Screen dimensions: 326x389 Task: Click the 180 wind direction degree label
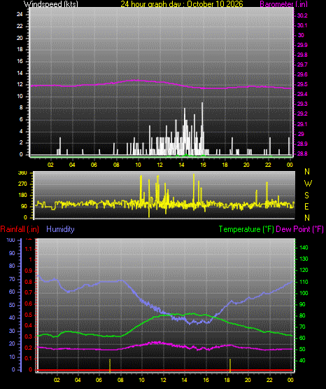[x=22, y=196]
